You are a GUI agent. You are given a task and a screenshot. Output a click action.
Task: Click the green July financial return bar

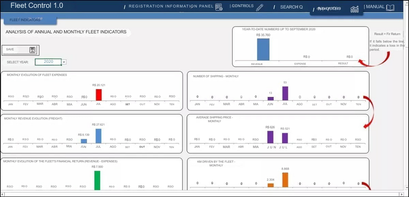97,180
